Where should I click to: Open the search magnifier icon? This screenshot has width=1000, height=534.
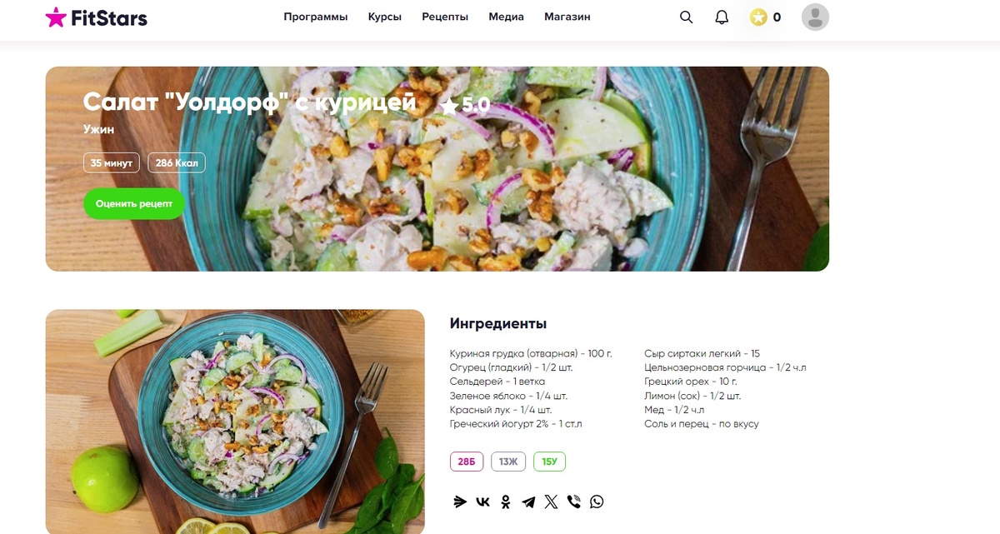click(686, 17)
